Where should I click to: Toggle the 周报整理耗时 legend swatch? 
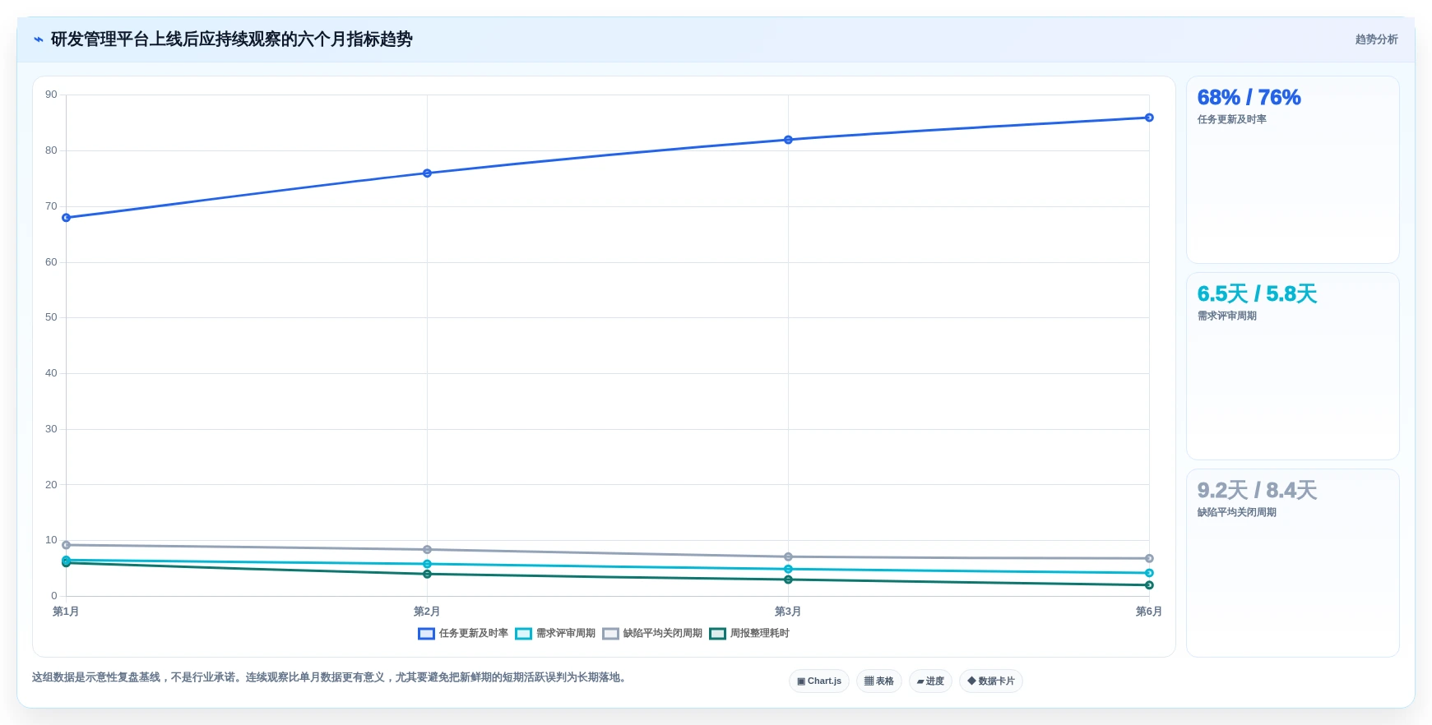717,634
